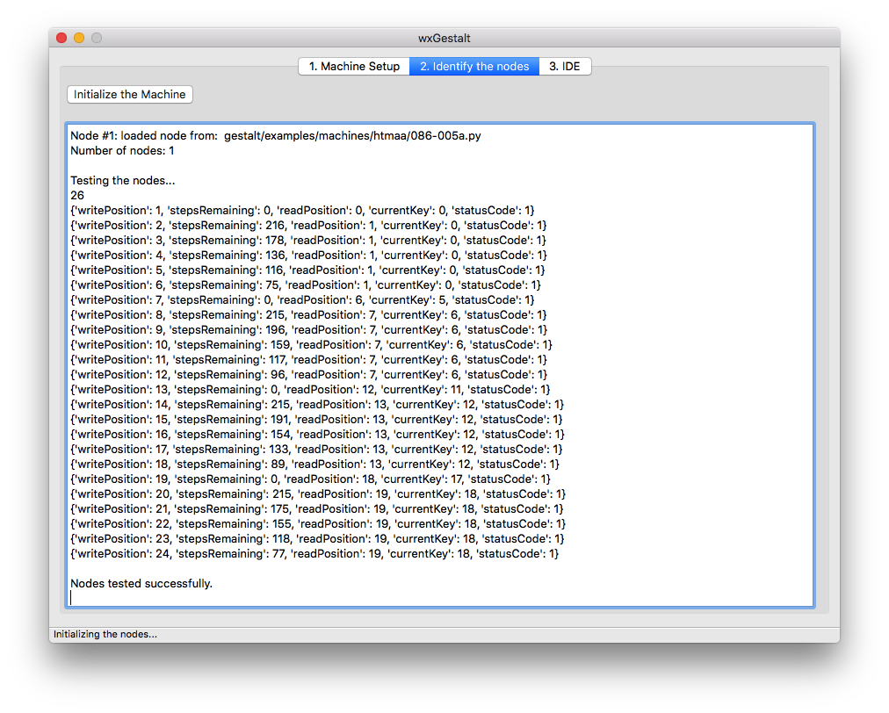889x713 pixels.
Task: Click the log row with stepsRemaining 175
Action: 317,509
